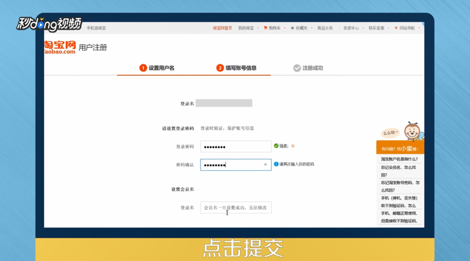
Task: Click the 么么哒 speech bubble
Action: tap(390, 133)
